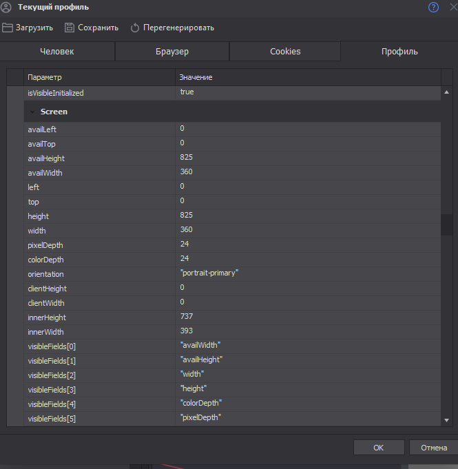Switch to the Cookies tab
The height and width of the screenshot is (469, 458).
(x=285, y=52)
